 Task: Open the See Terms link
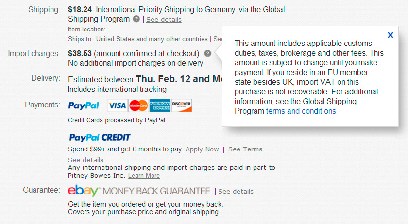point(245,149)
